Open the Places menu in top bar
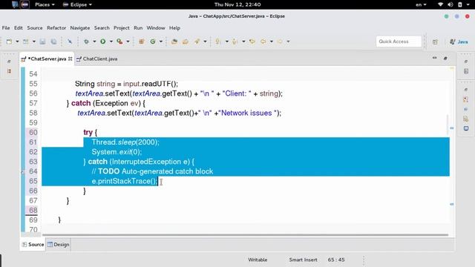 point(45,4)
